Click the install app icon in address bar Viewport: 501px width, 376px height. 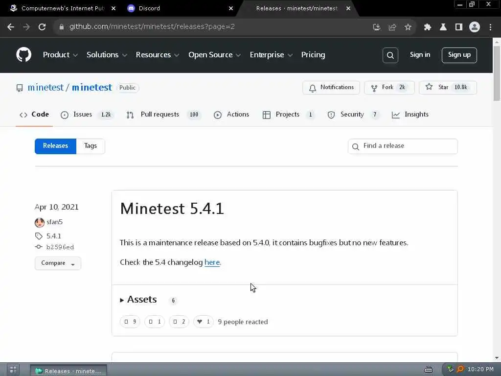[x=377, y=27]
